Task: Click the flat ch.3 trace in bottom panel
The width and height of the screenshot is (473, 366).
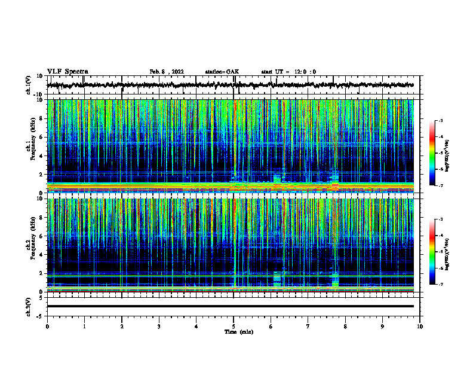Action: click(230, 306)
